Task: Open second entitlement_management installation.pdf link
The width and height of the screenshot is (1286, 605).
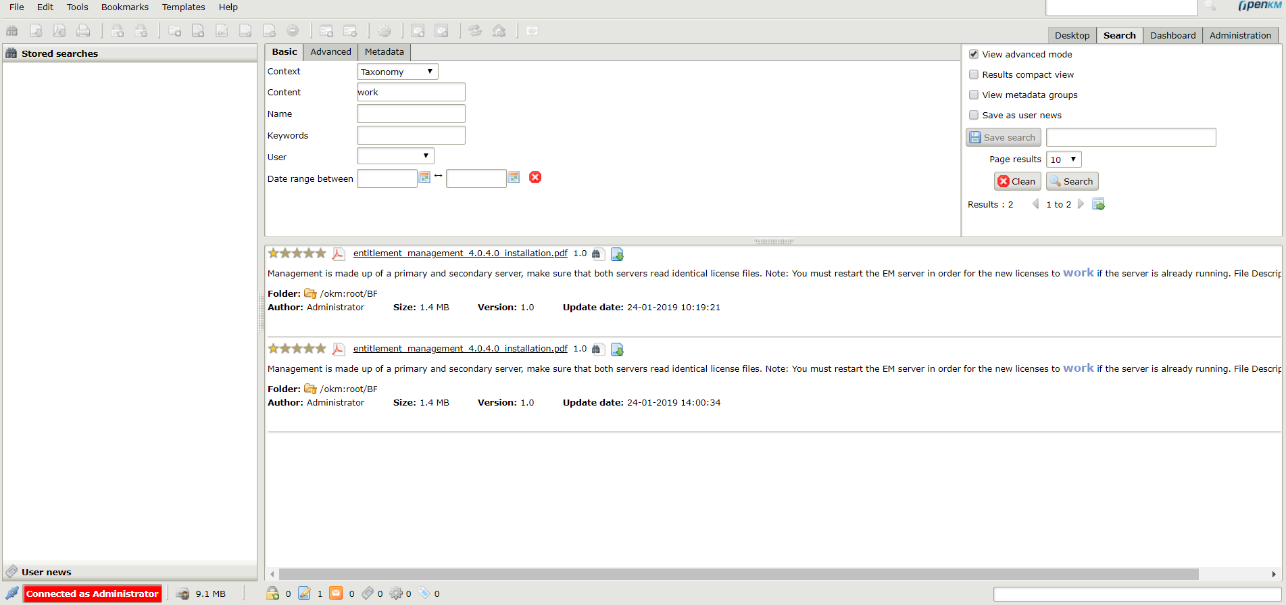Action: tap(460, 349)
